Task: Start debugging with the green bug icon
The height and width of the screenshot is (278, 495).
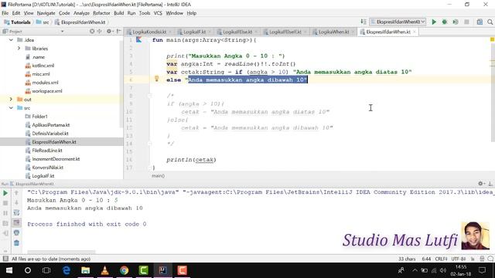Action: click(445, 22)
